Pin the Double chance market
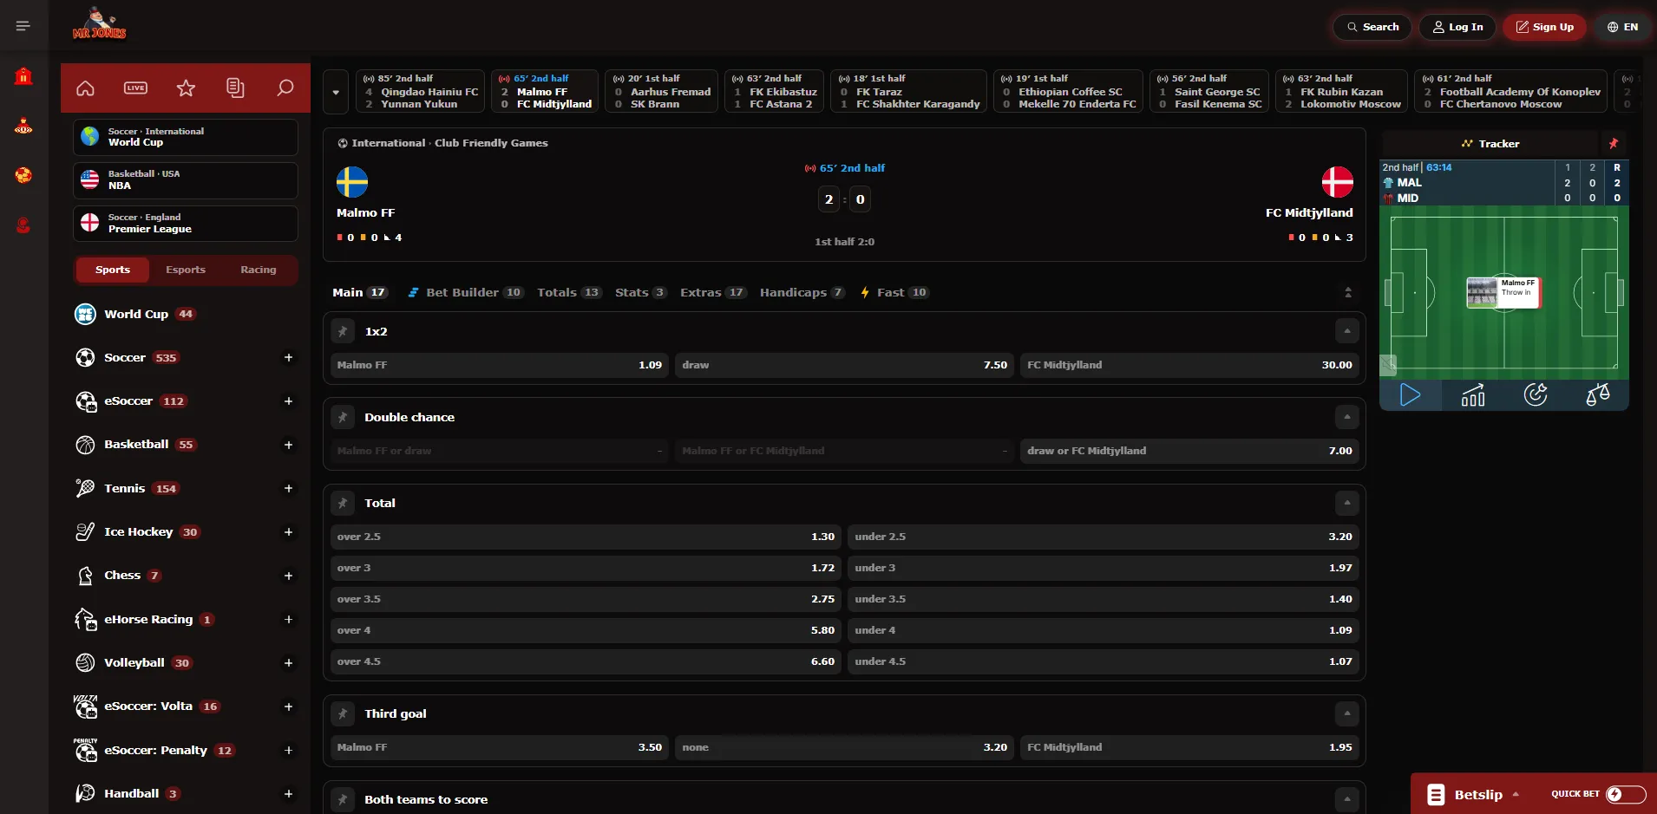 coord(343,417)
